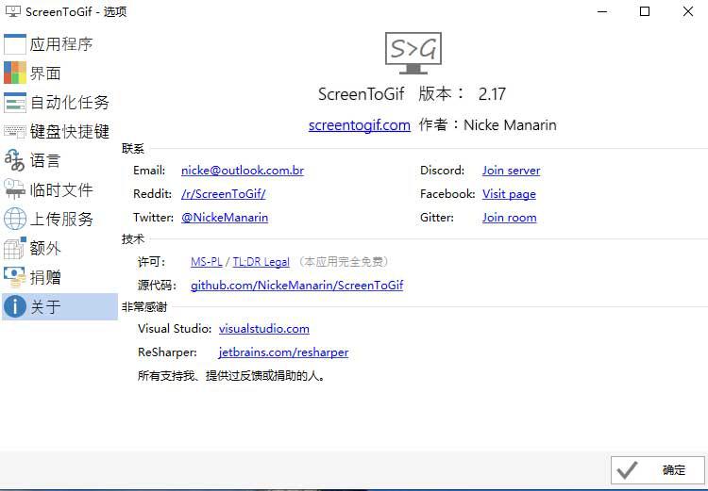Click the Reddit: label
The height and width of the screenshot is (491, 708).
click(153, 194)
